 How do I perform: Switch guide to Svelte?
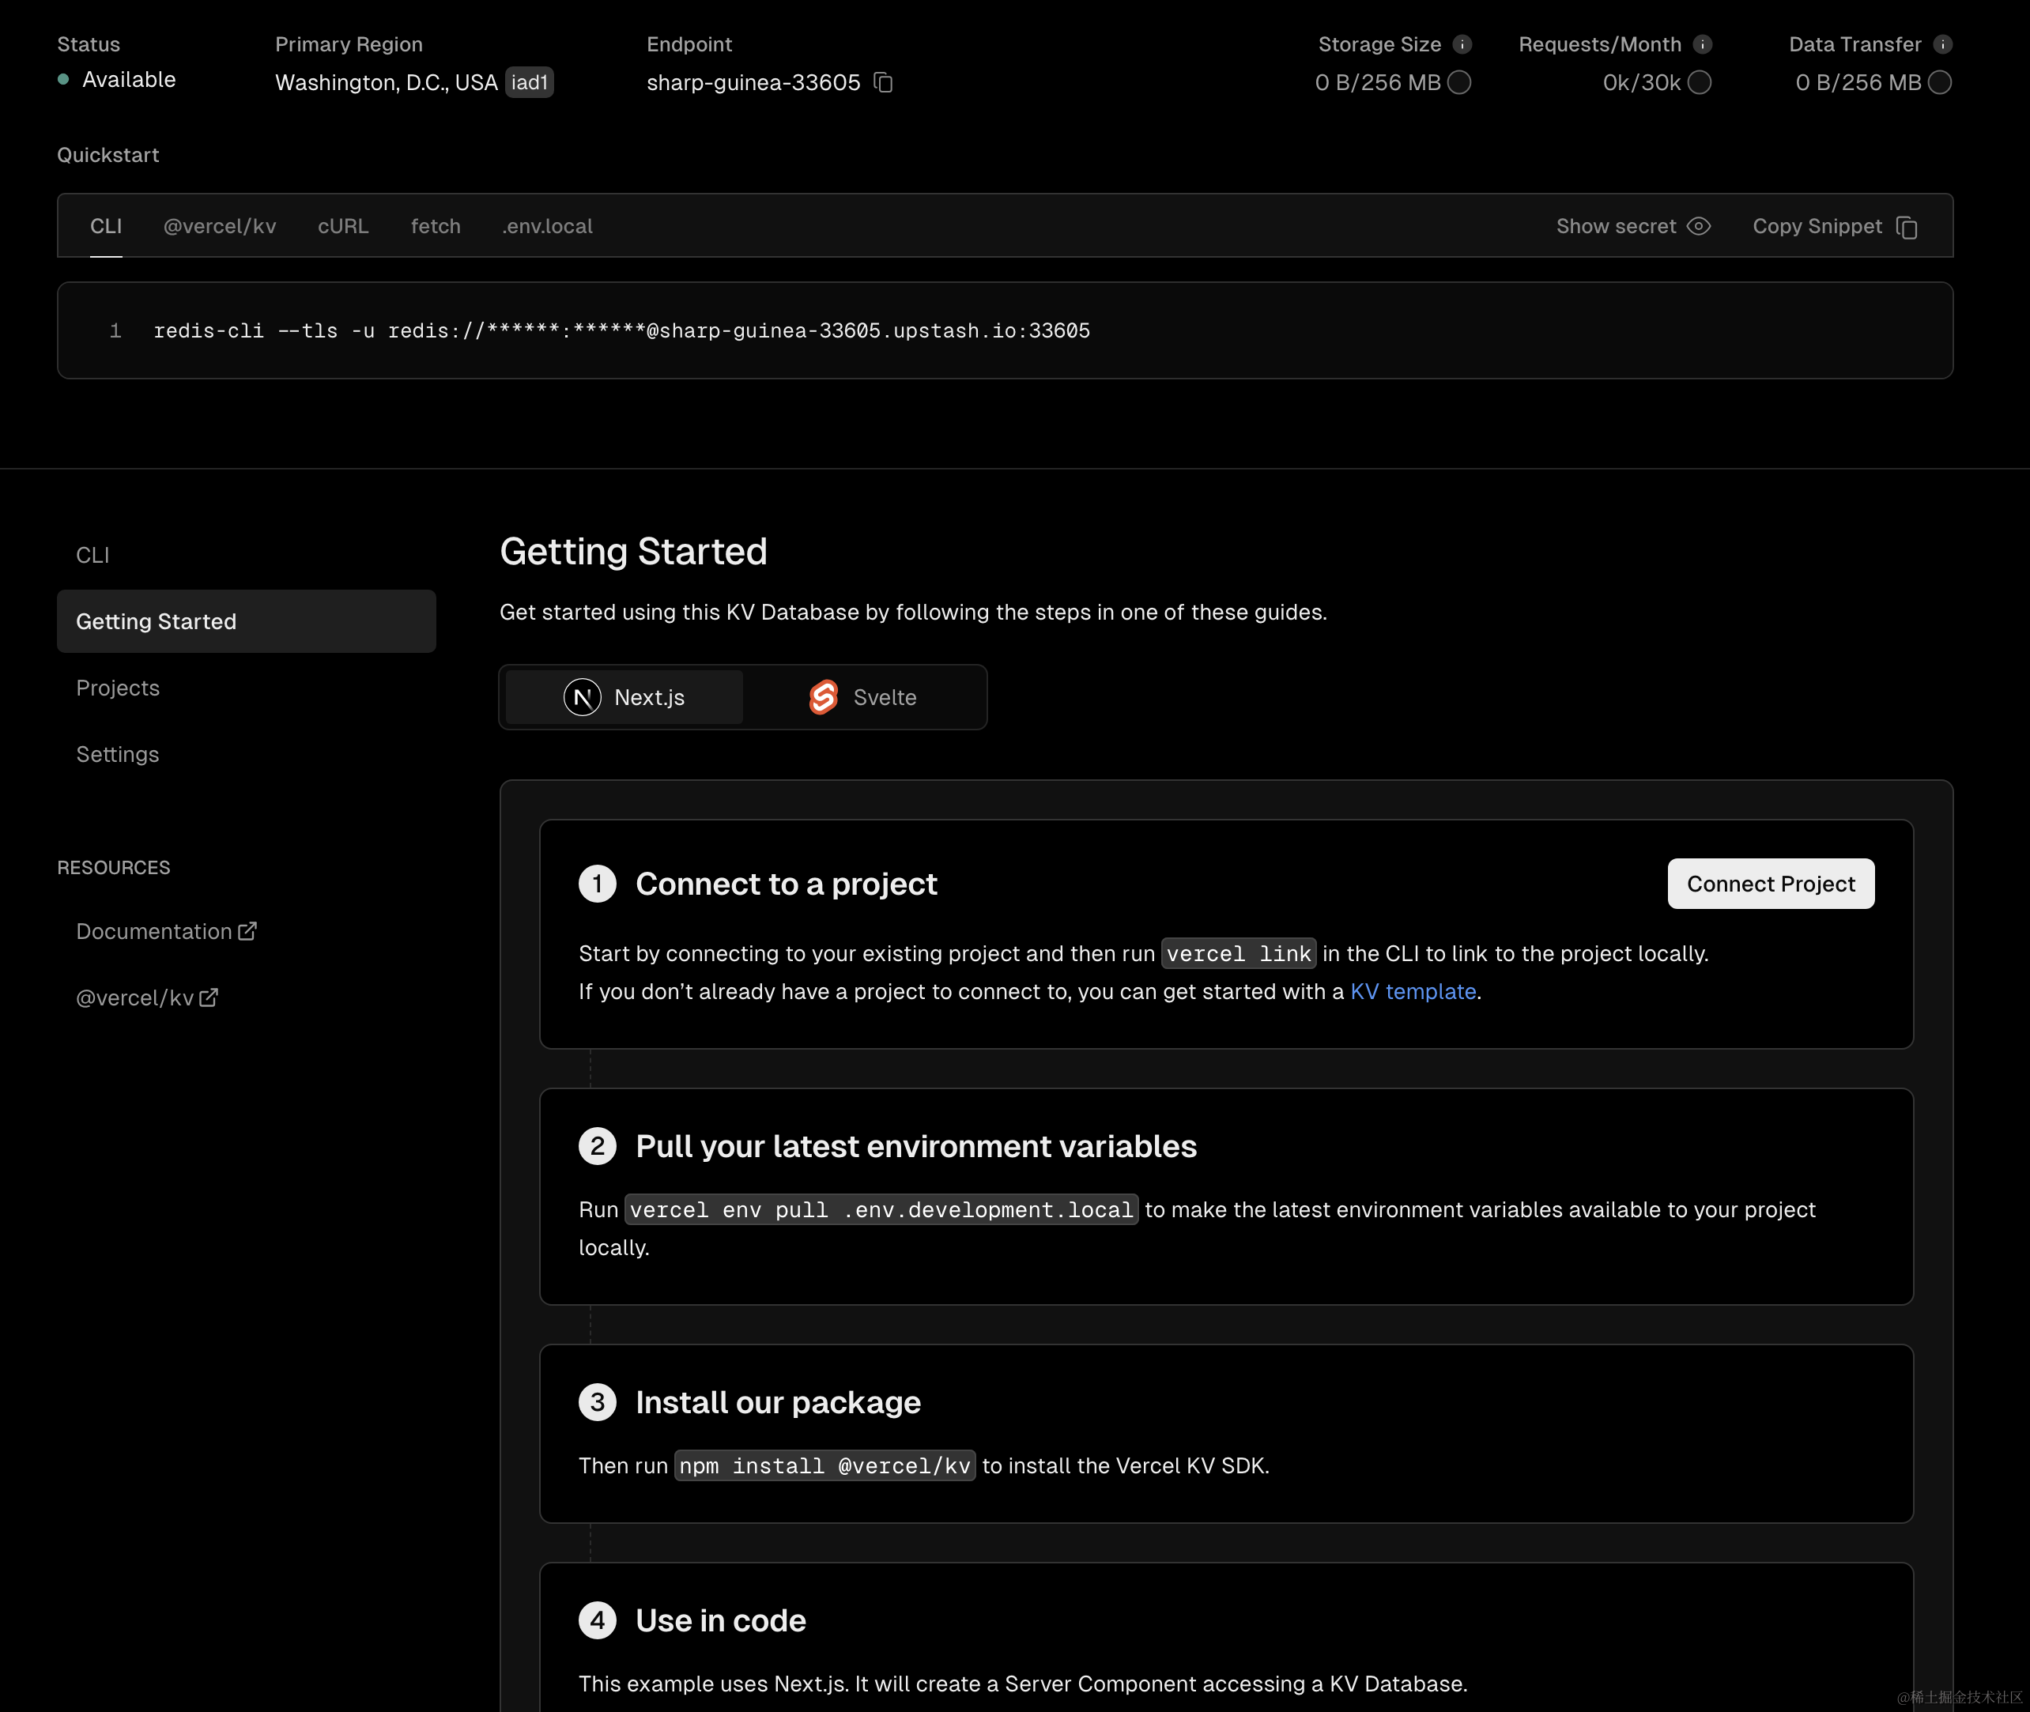tap(863, 697)
